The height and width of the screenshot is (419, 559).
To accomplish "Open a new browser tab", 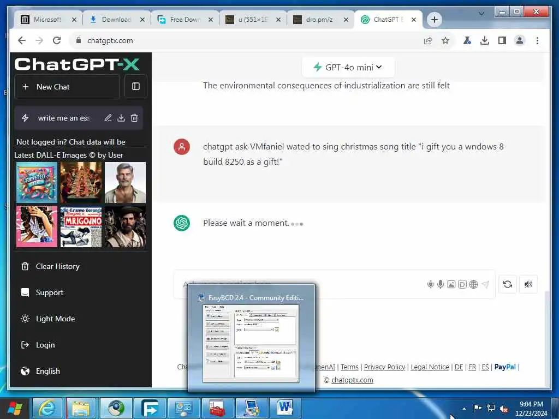I will pyautogui.click(x=434, y=20).
